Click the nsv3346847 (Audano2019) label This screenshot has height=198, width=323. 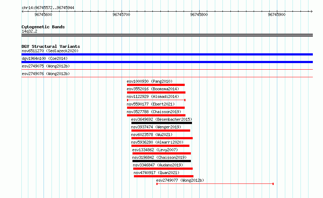[x=158, y=165]
